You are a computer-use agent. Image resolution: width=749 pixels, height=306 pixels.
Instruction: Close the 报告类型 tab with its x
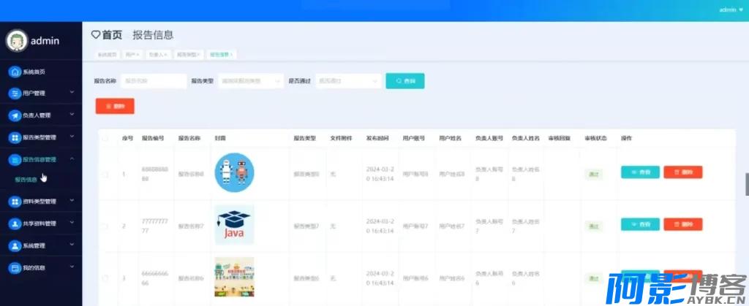pyautogui.click(x=198, y=55)
